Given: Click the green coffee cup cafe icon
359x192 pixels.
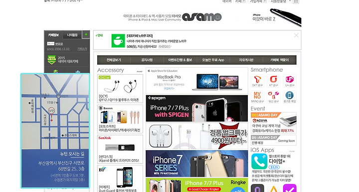Looking at the screenshot, I should point(118,41).
